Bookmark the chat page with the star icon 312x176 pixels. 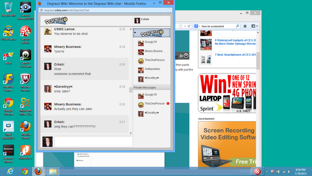point(169,10)
